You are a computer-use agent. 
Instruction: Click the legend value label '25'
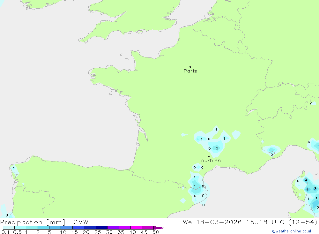point(98,232)
